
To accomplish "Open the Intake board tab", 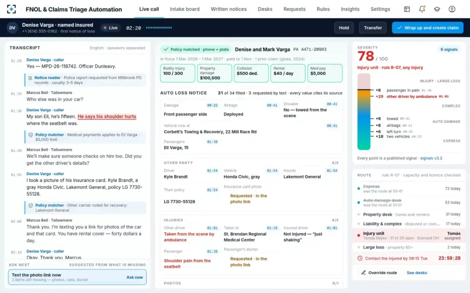I will [x=184, y=9].
